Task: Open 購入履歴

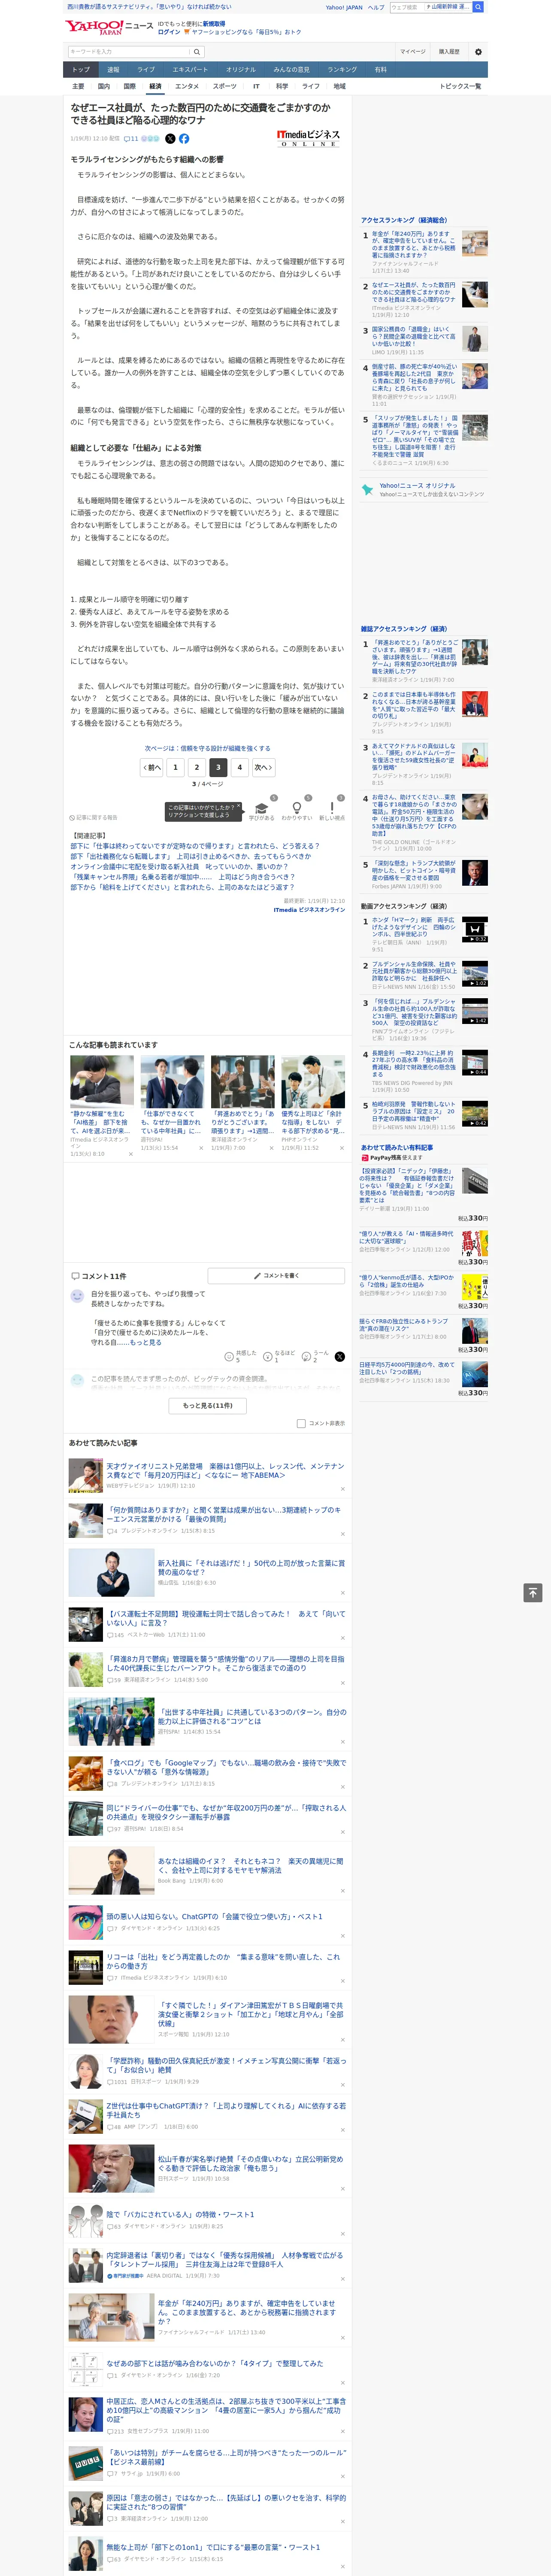Action: tap(449, 52)
